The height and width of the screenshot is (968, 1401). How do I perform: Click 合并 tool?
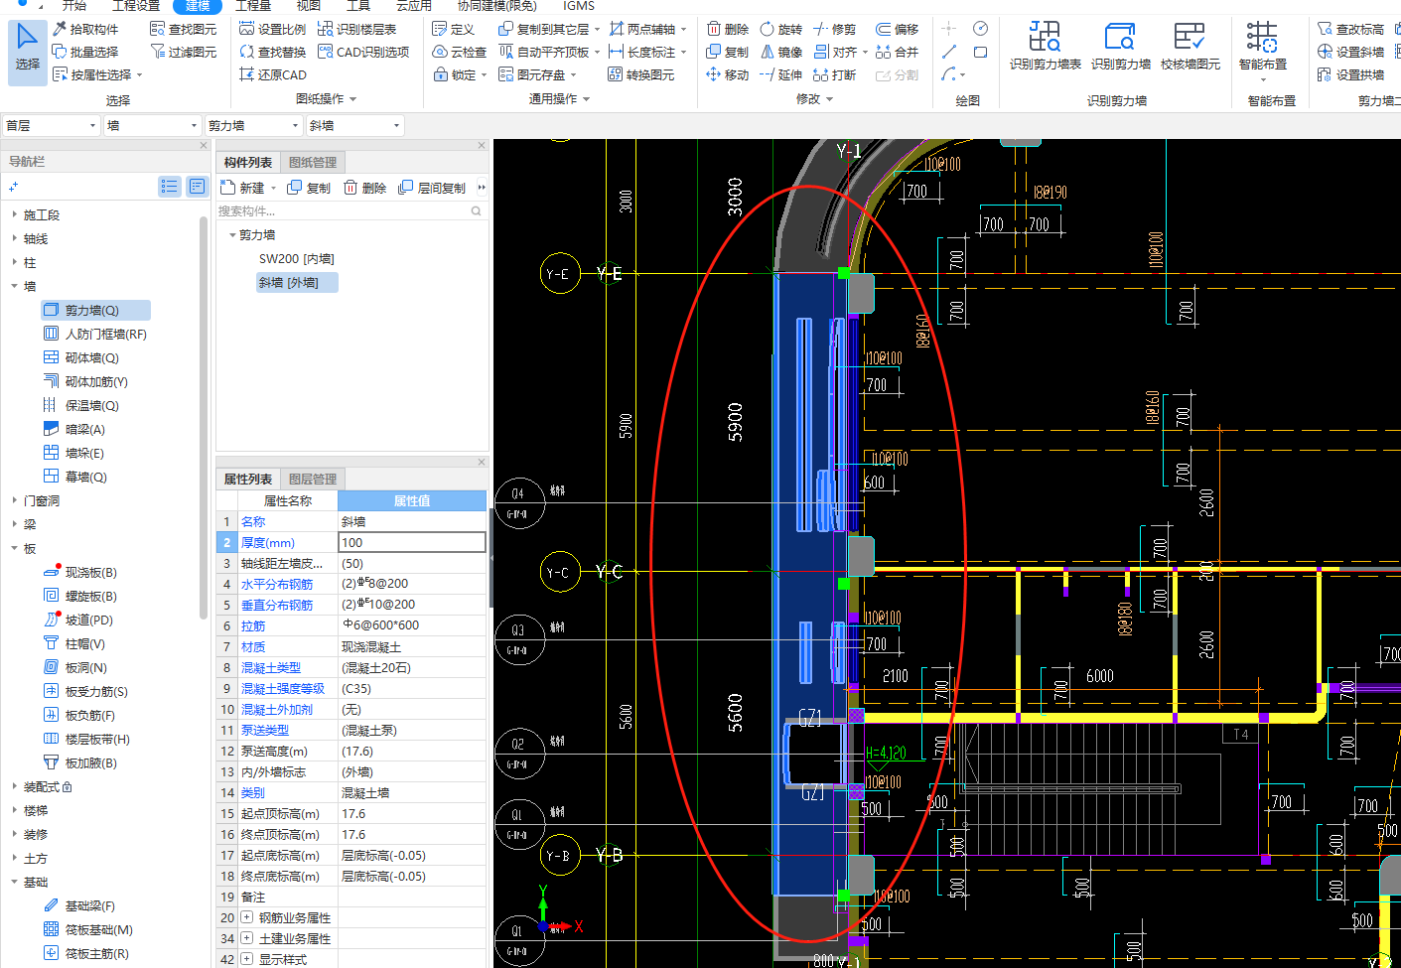click(x=898, y=52)
